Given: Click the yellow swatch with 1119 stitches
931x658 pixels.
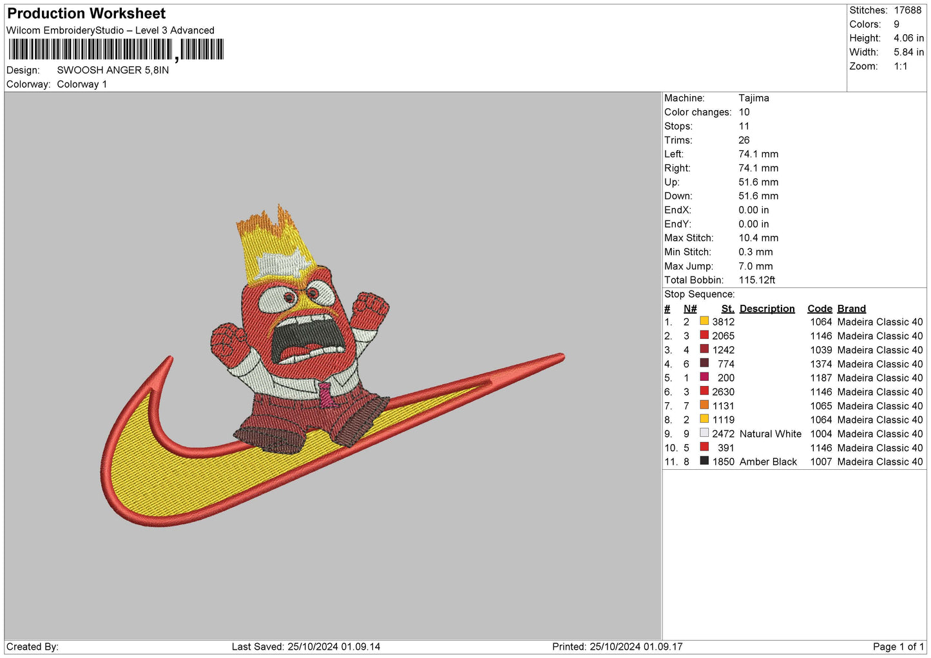Looking at the screenshot, I should [704, 419].
